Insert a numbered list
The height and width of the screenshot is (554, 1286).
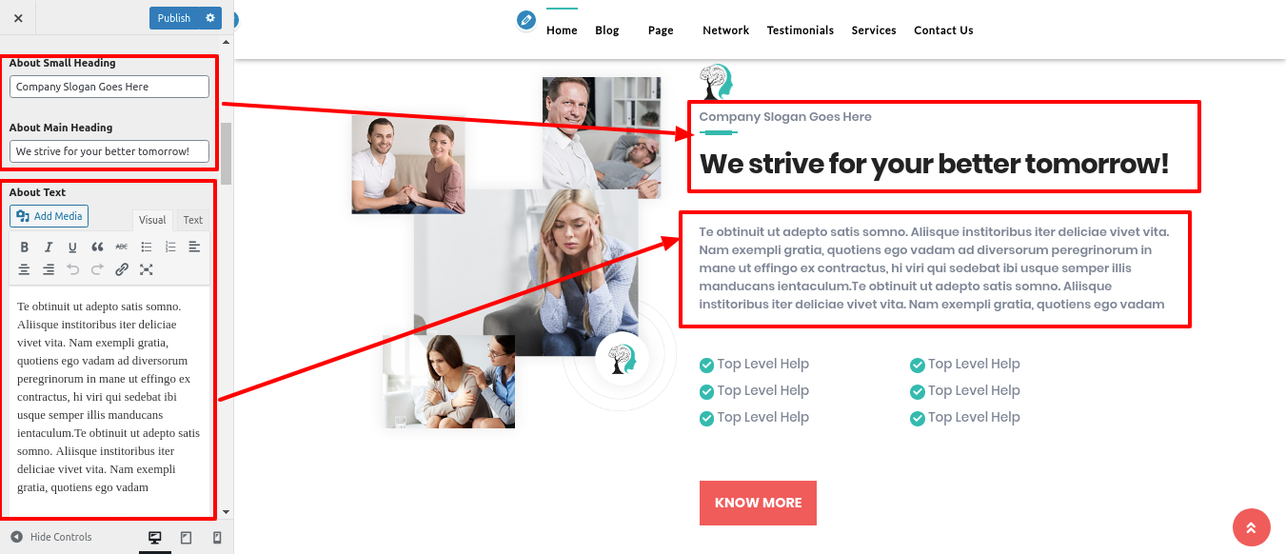pyautogui.click(x=170, y=247)
